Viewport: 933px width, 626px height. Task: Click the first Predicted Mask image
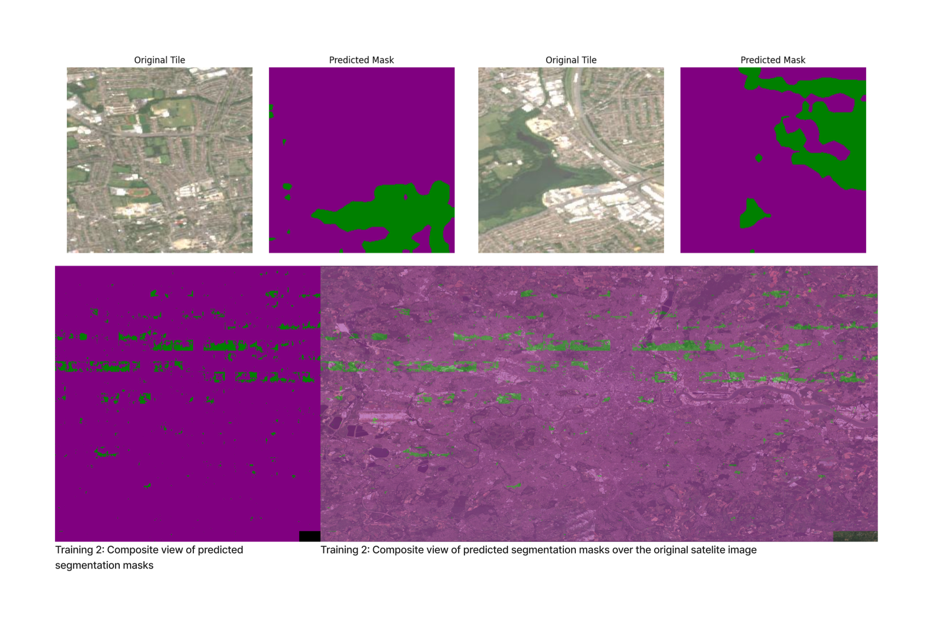[x=362, y=160]
